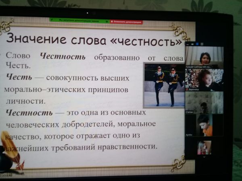Click Вероника's red muted microphone icon
Viewport: 242px width, 181px height.
(x=187, y=89)
